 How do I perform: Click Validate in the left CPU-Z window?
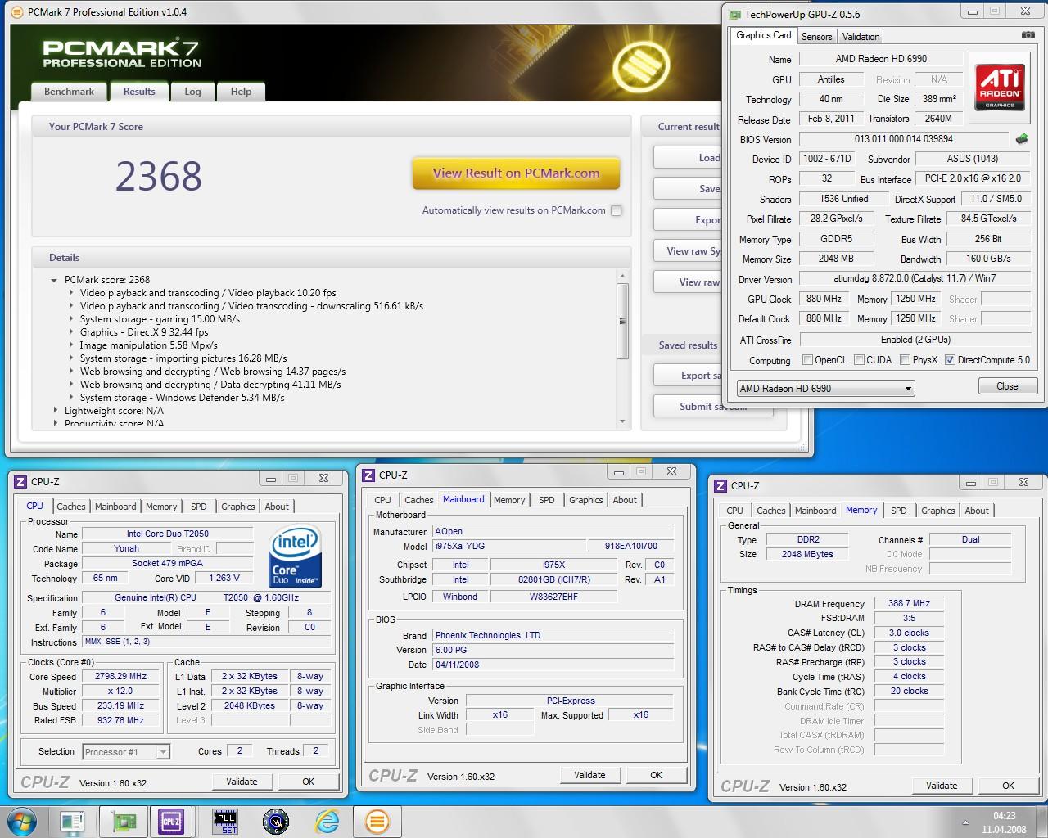242,782
